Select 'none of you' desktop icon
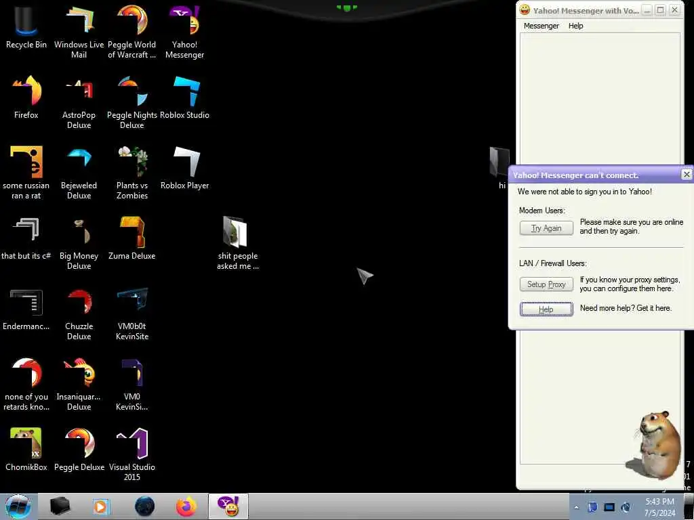 (26, 384)
